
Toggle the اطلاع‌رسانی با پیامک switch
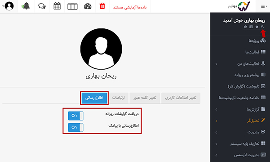(75, 127)
